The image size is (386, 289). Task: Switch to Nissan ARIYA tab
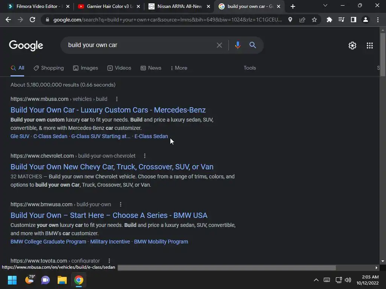pos(179,6)
